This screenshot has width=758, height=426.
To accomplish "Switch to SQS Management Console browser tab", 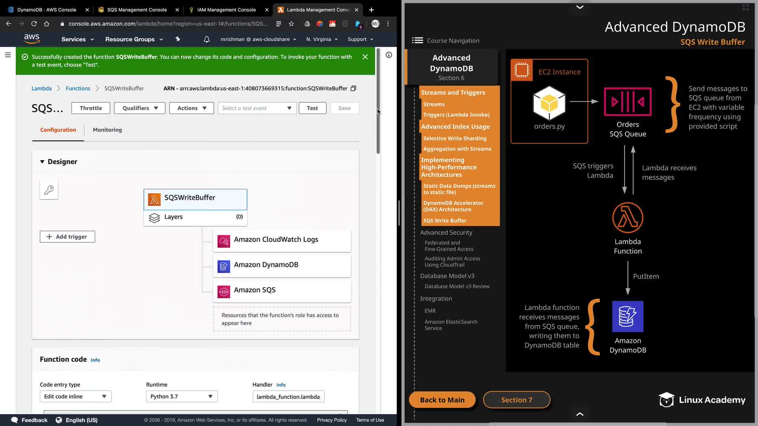I will point(137,9).
